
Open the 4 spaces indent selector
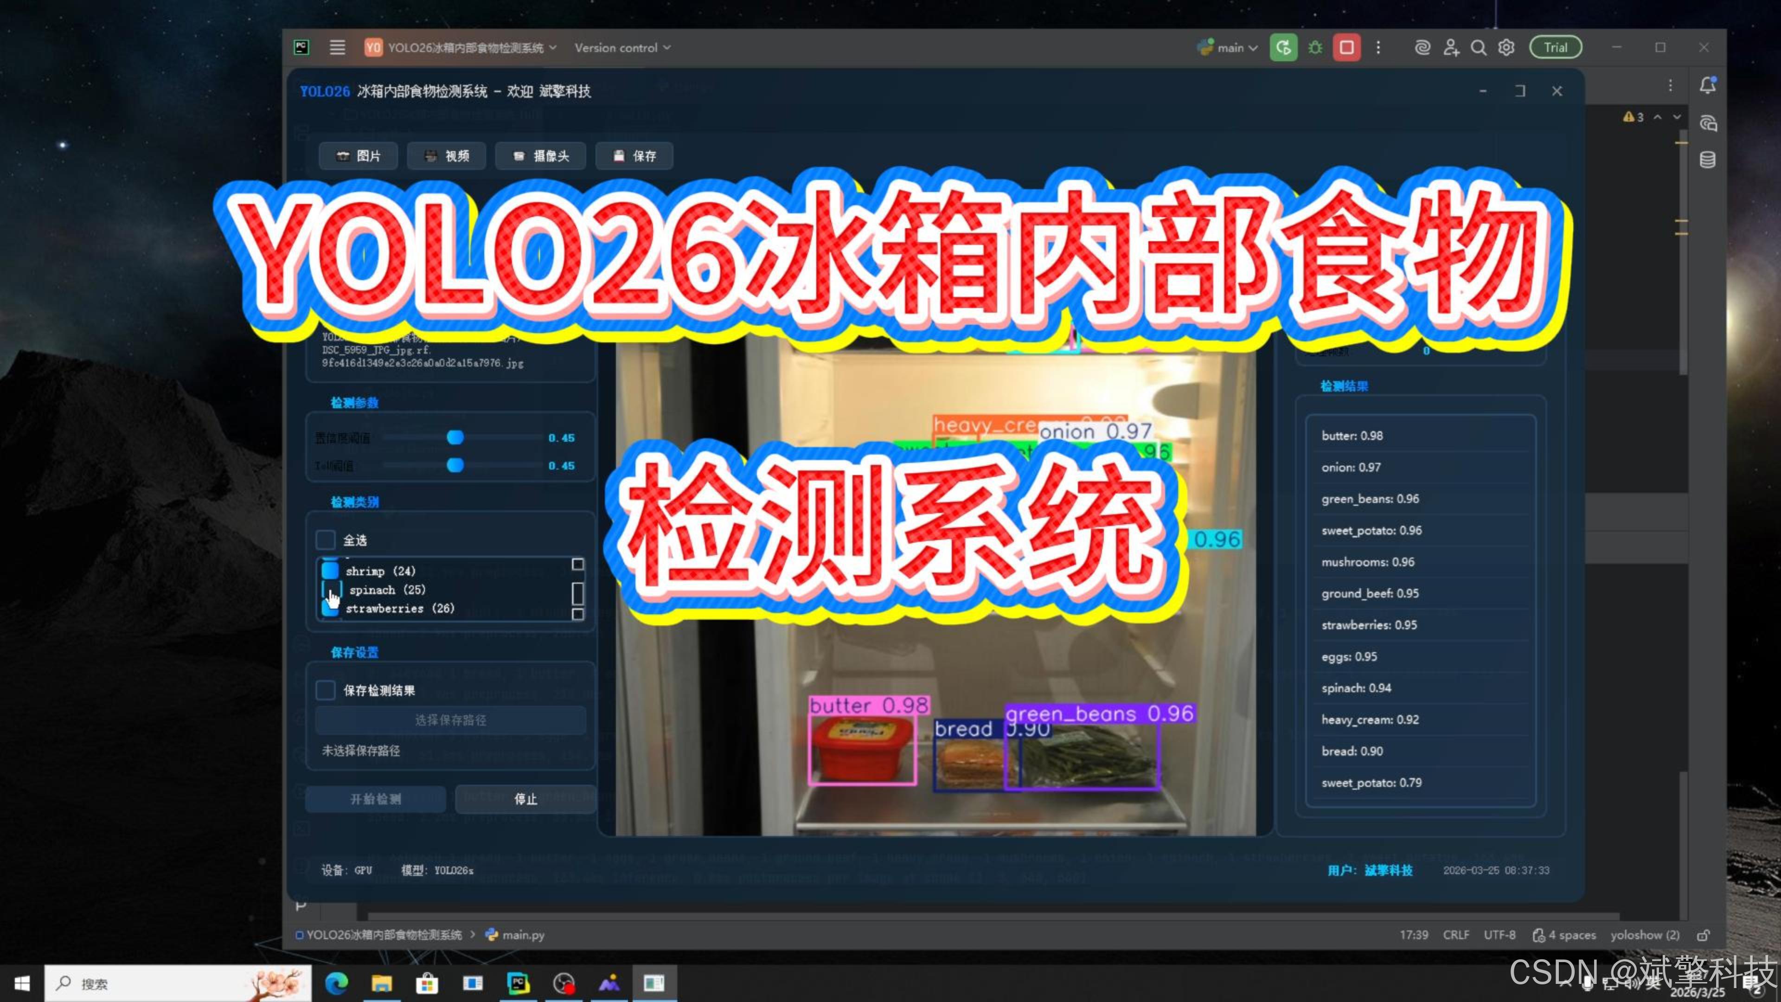point(1564,935)
